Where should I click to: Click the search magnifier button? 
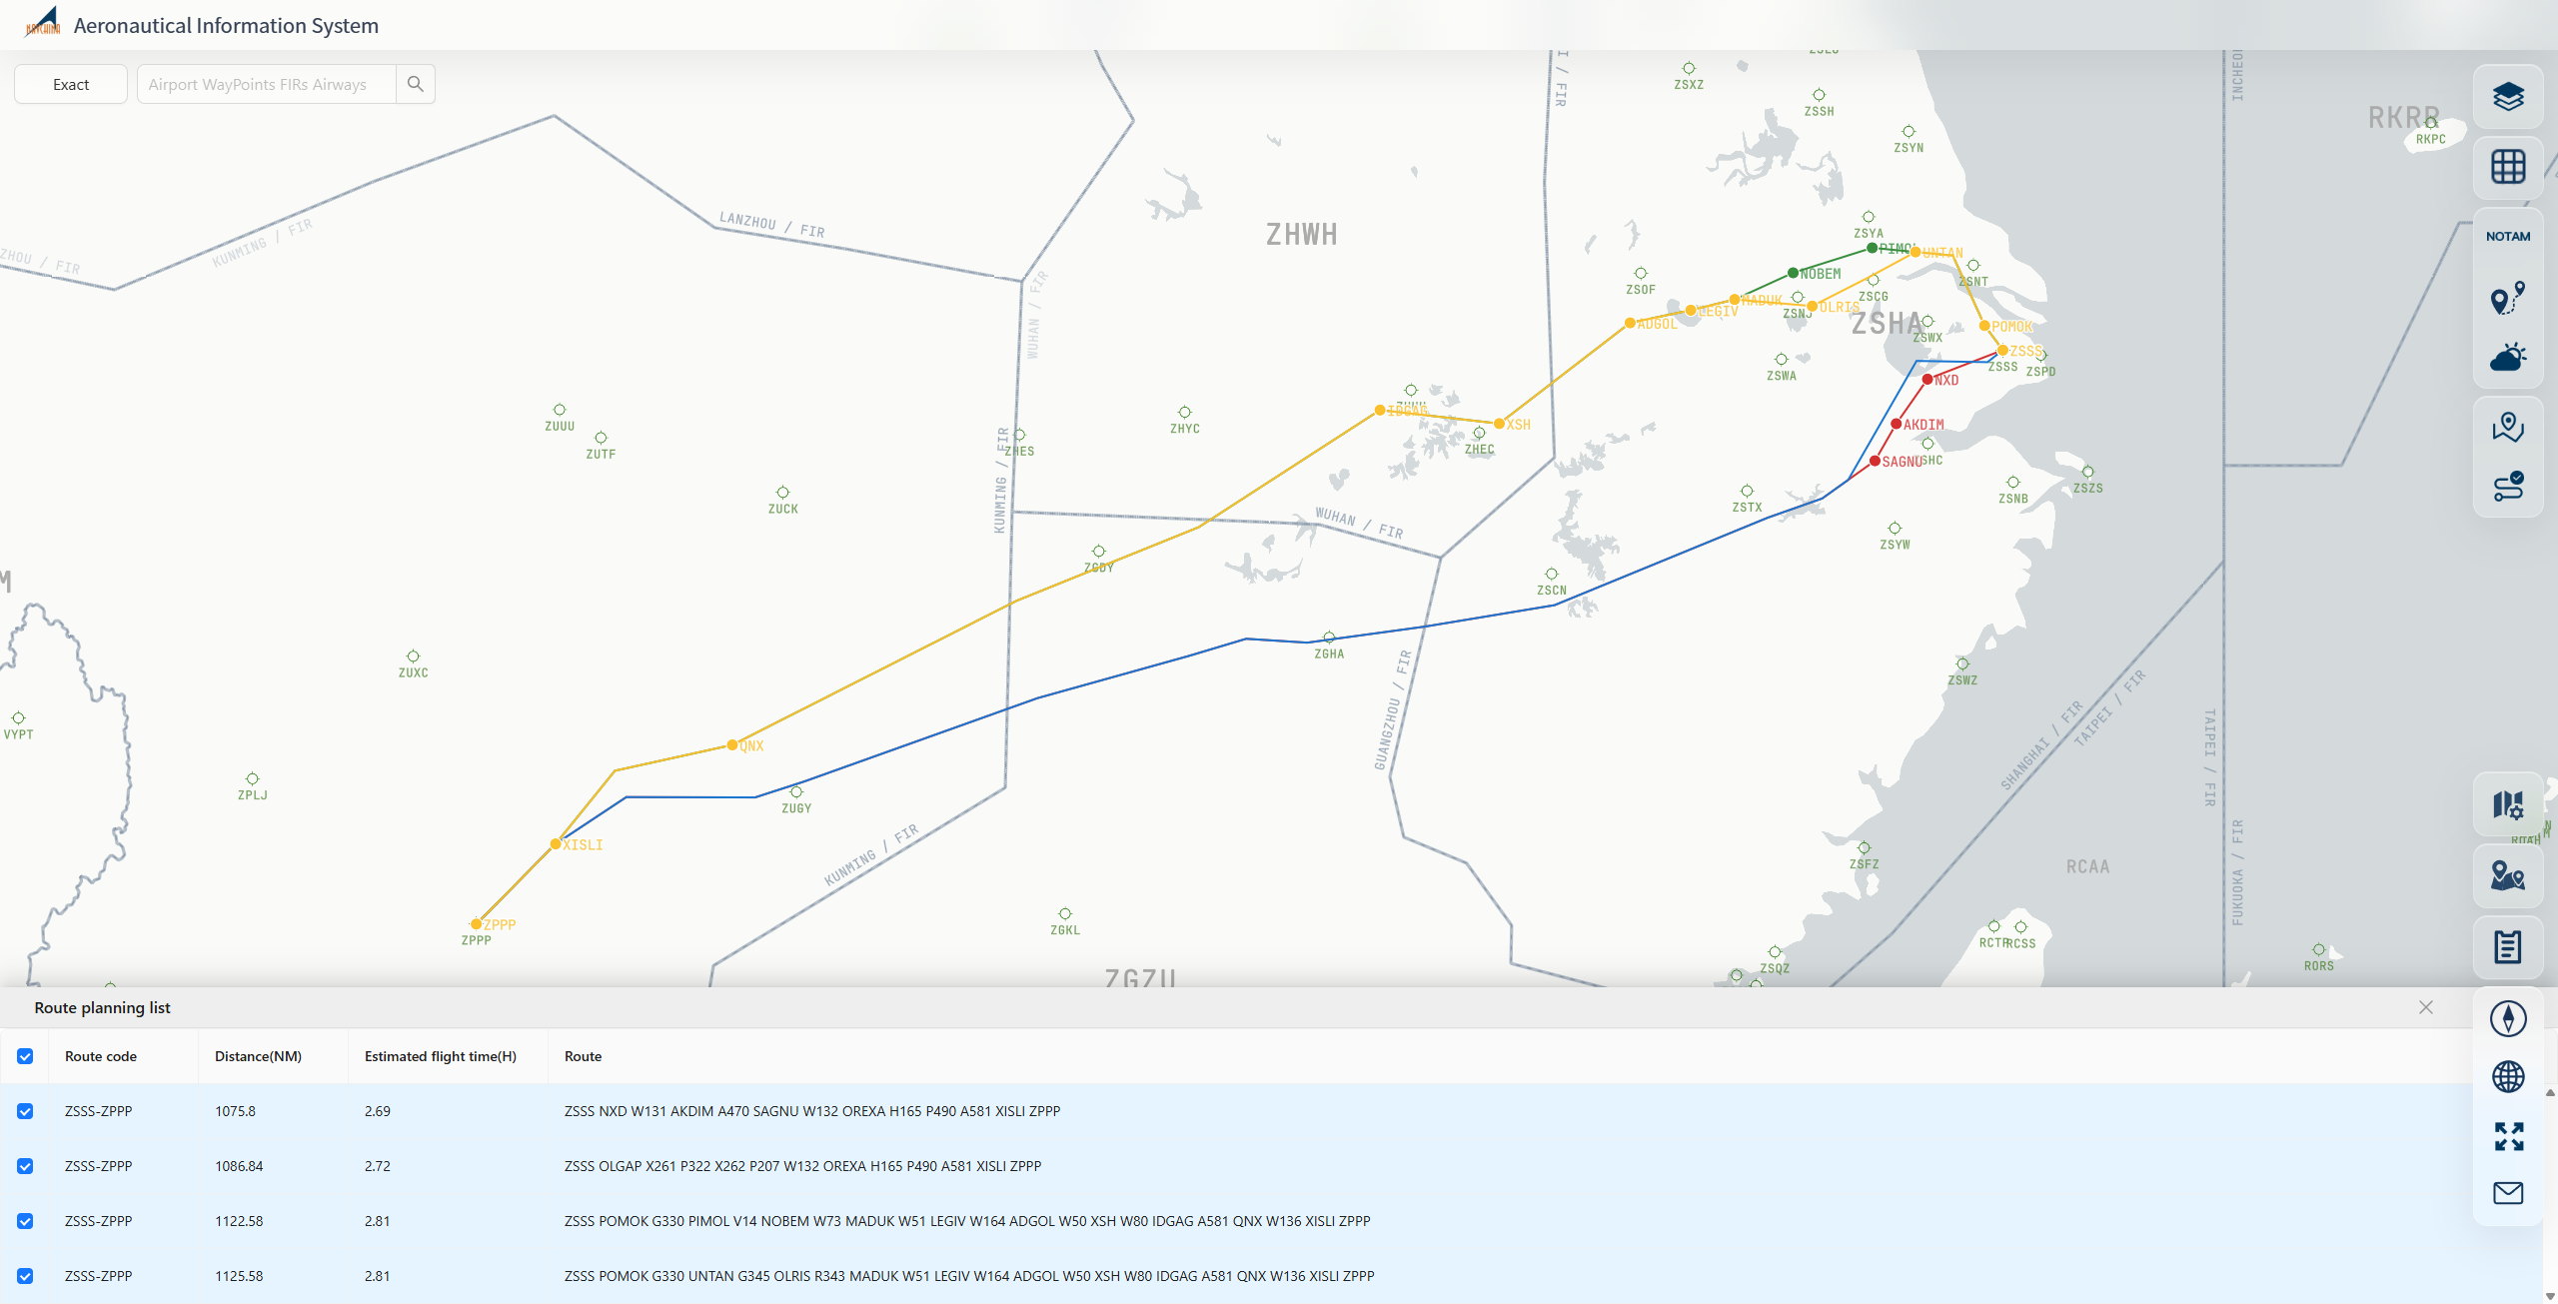416,85
